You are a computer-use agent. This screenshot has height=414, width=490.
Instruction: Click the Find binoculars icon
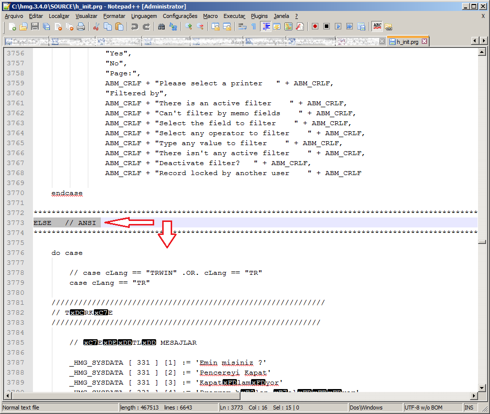(162, 26)
